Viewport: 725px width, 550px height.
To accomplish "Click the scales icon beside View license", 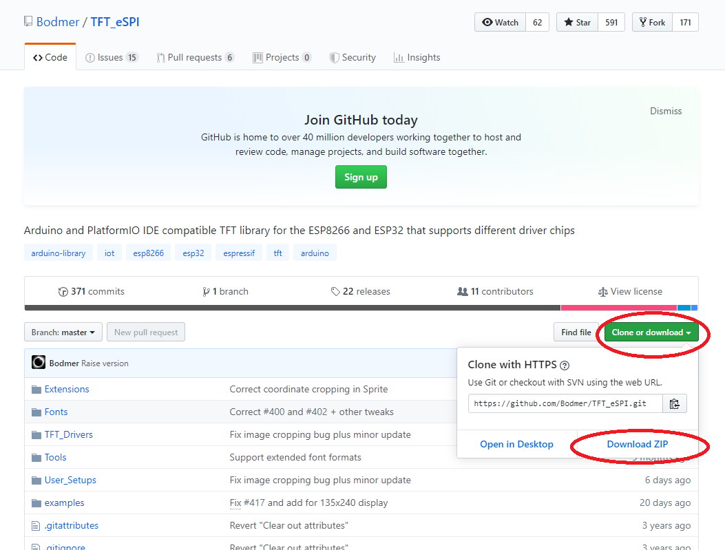I will coord(602,292).
